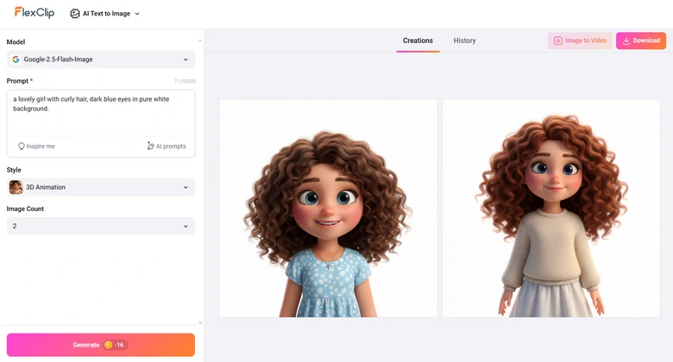
Task: Click the coin credit icon on Generate
Action: point(109,345)
